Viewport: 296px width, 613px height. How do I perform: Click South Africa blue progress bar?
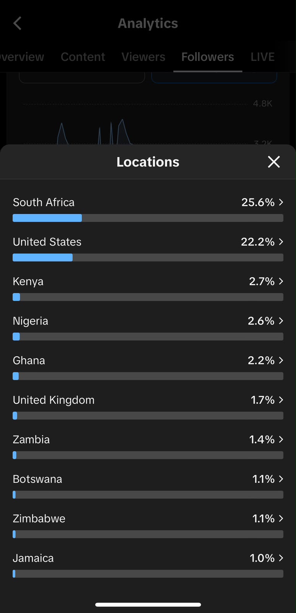[x=47, y=218]
